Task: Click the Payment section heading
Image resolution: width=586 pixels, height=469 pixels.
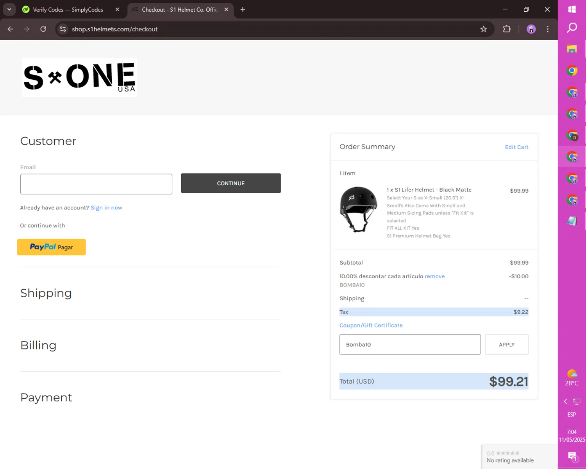Action: pos(46,397)
